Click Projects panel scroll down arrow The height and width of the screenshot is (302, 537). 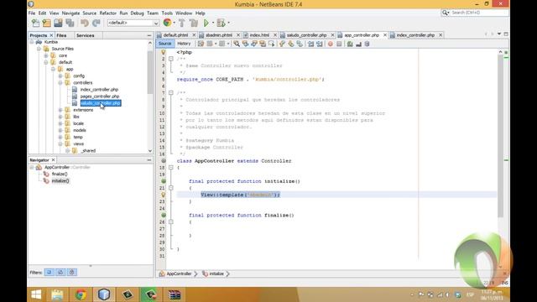tap(150, 151)
